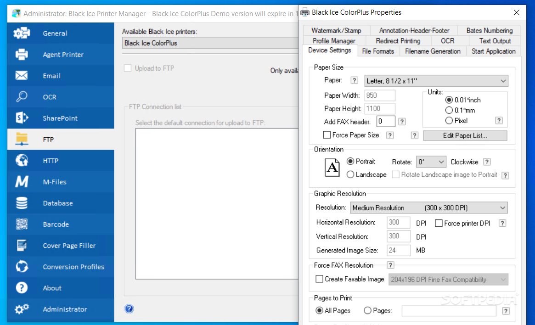Click help icon beside Clockwise label
Screen dimensions: 535x325
[x=487, y=162]
